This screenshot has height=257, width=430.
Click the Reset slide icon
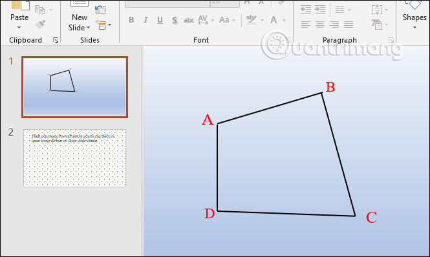[100, 10]
